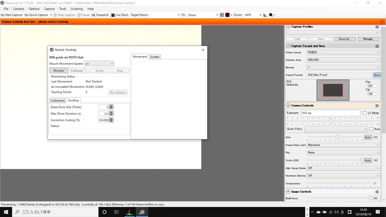Enable the LX Mode checkbox

click(365, 113)
